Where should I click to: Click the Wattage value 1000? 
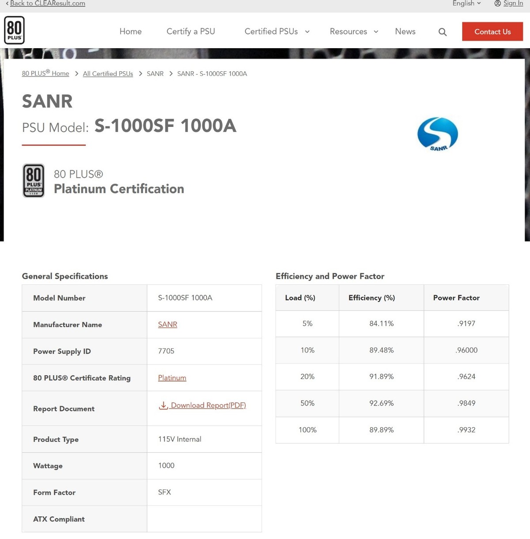coord(166,465)
